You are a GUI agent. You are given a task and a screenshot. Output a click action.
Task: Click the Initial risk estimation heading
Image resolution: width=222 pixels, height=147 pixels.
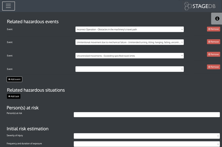28,129
